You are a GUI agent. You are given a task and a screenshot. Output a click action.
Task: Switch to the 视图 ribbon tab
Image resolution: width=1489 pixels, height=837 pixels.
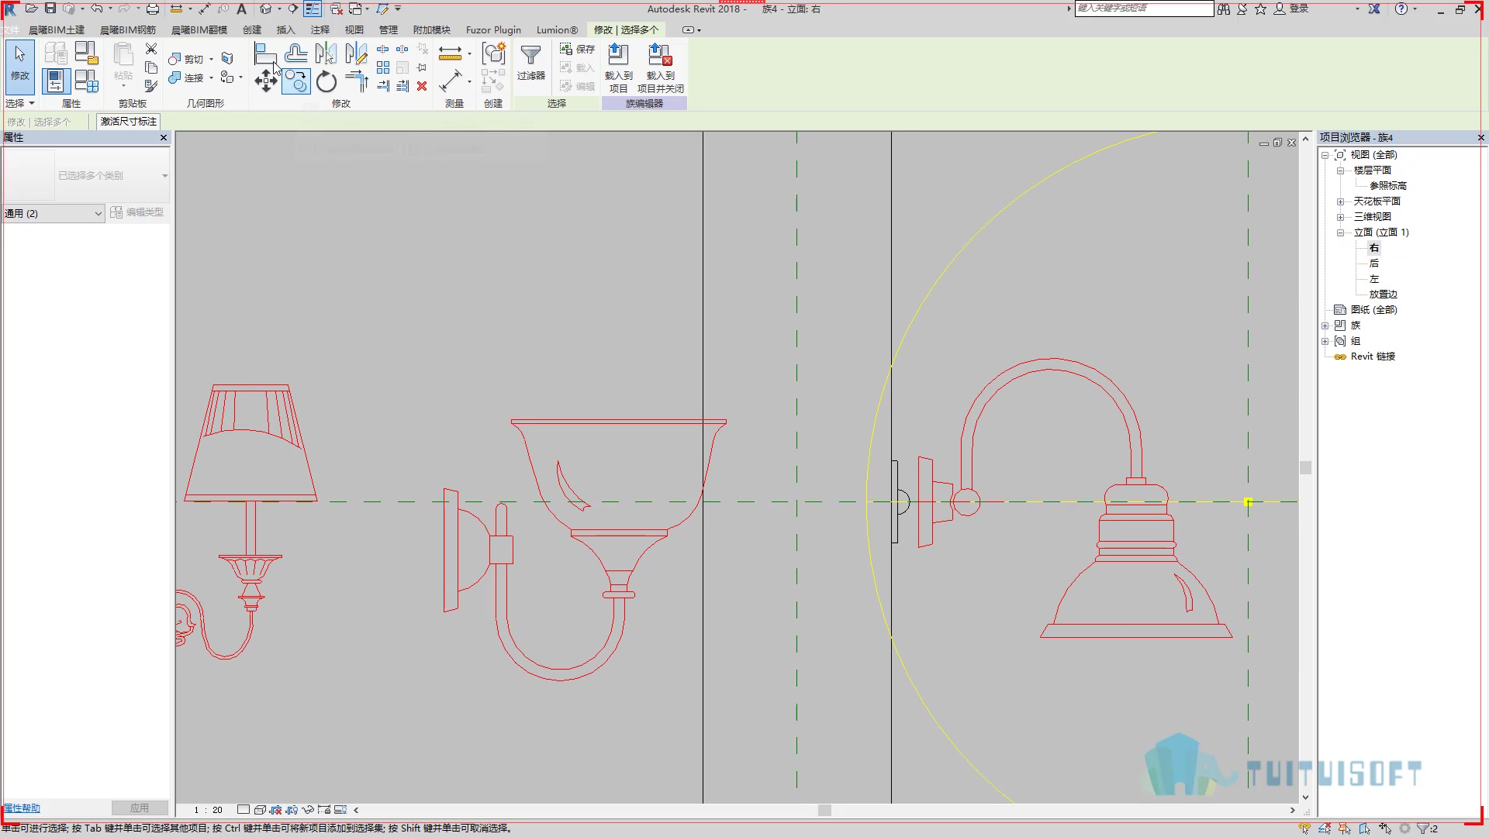pos(354,29)
